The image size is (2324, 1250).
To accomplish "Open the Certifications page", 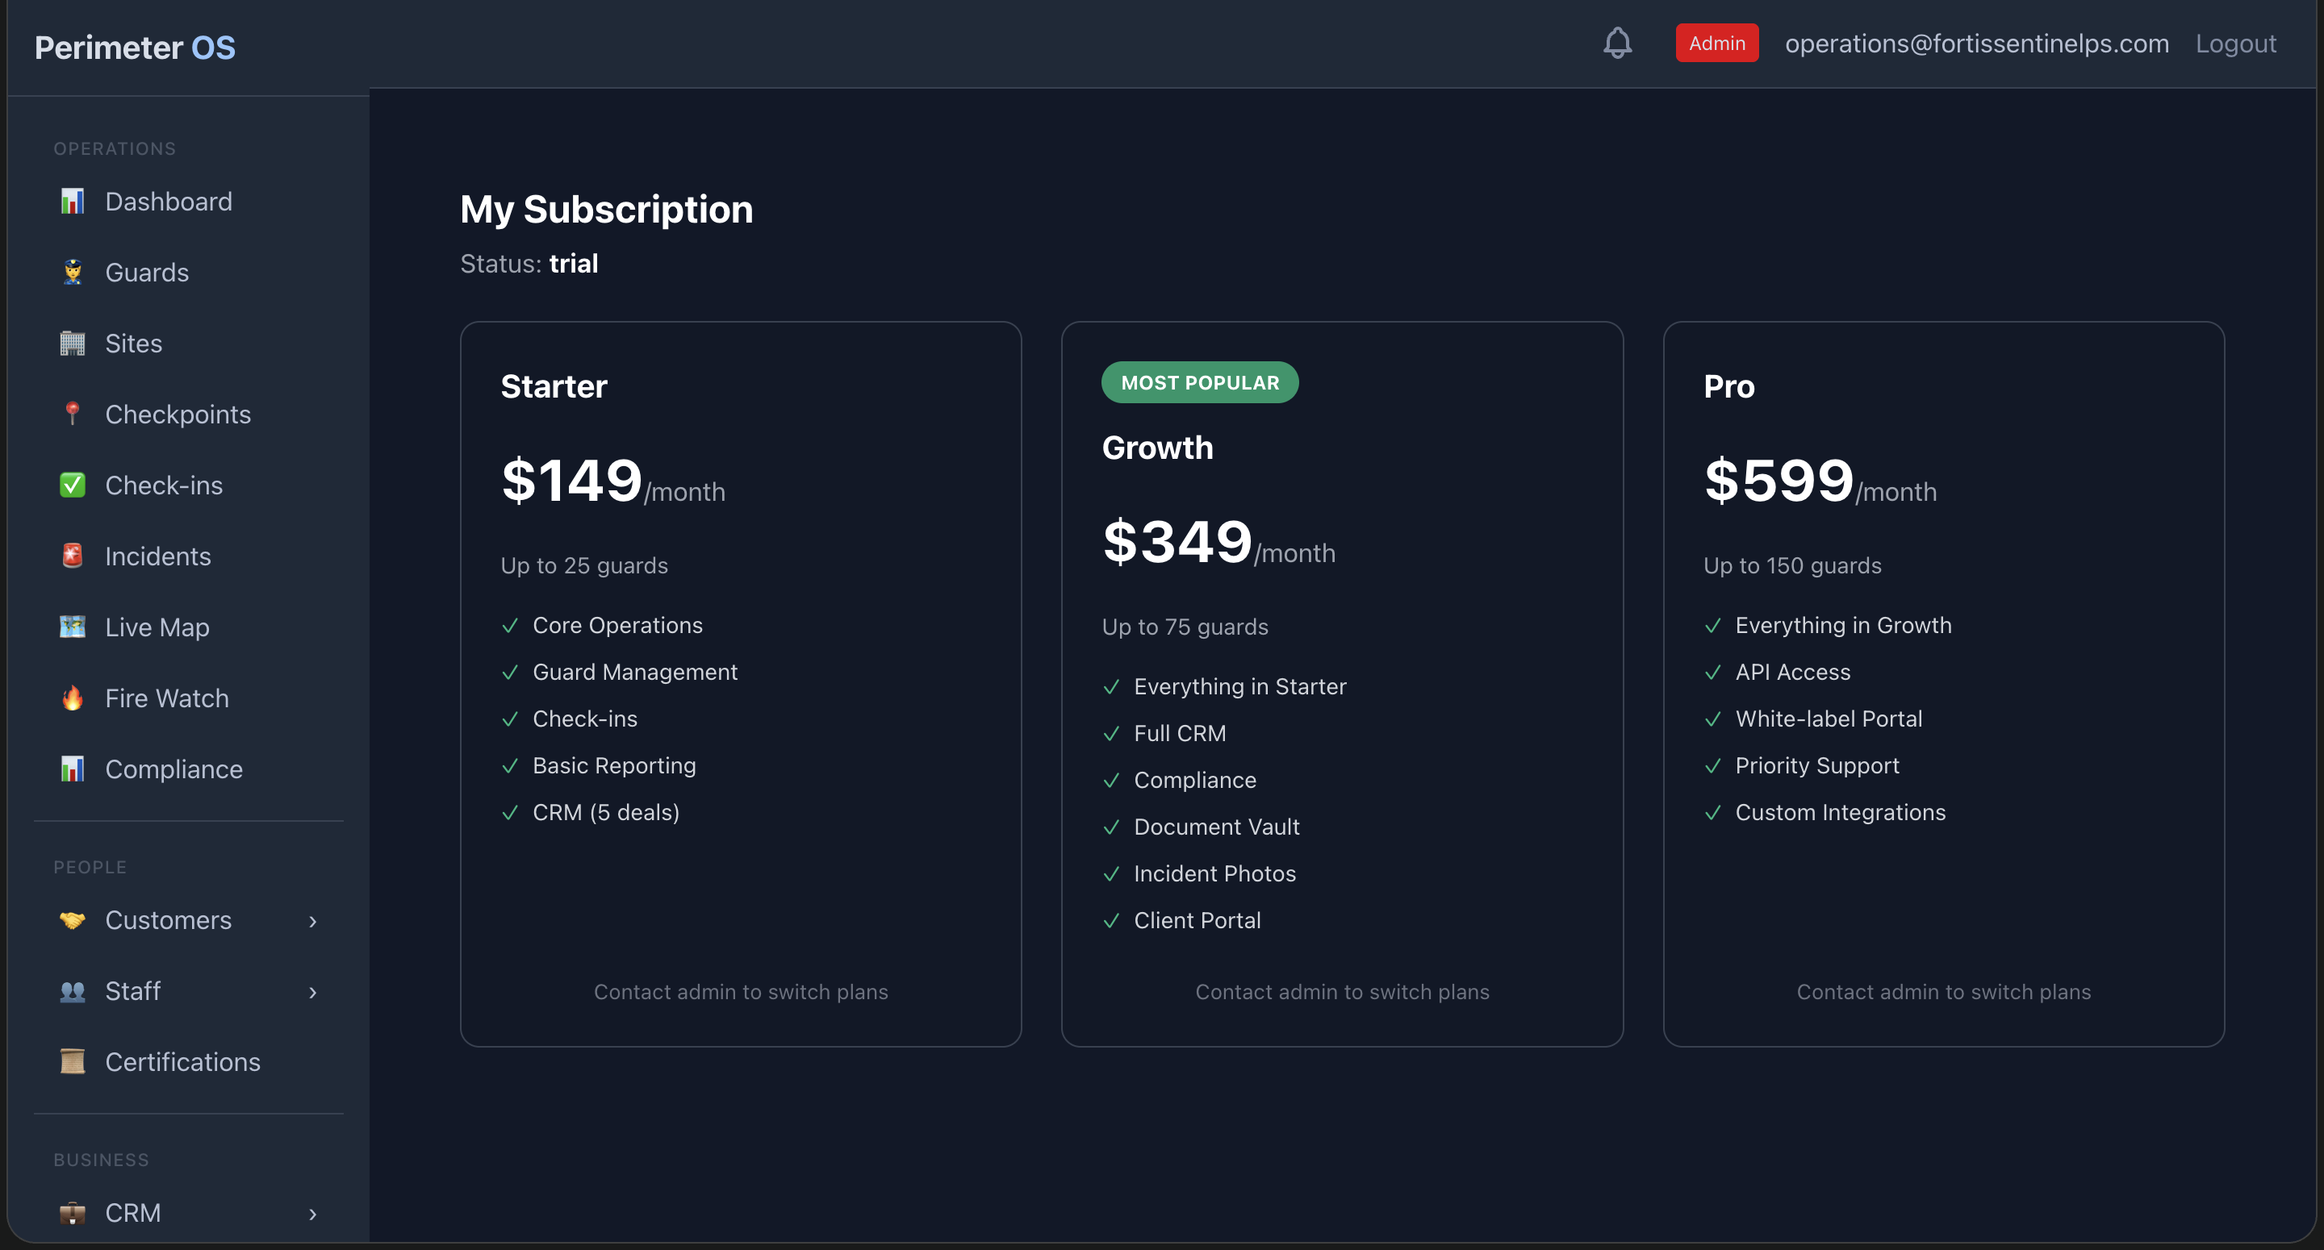I will click(x=182, y=1061).
